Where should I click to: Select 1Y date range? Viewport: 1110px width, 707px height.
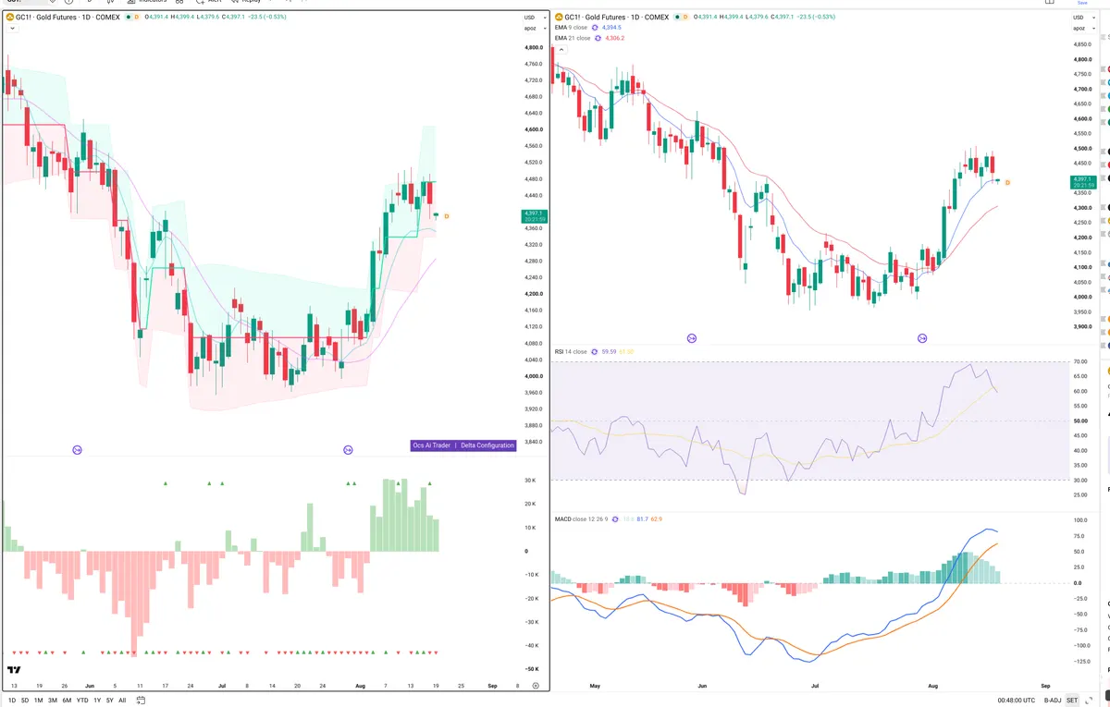97,701
